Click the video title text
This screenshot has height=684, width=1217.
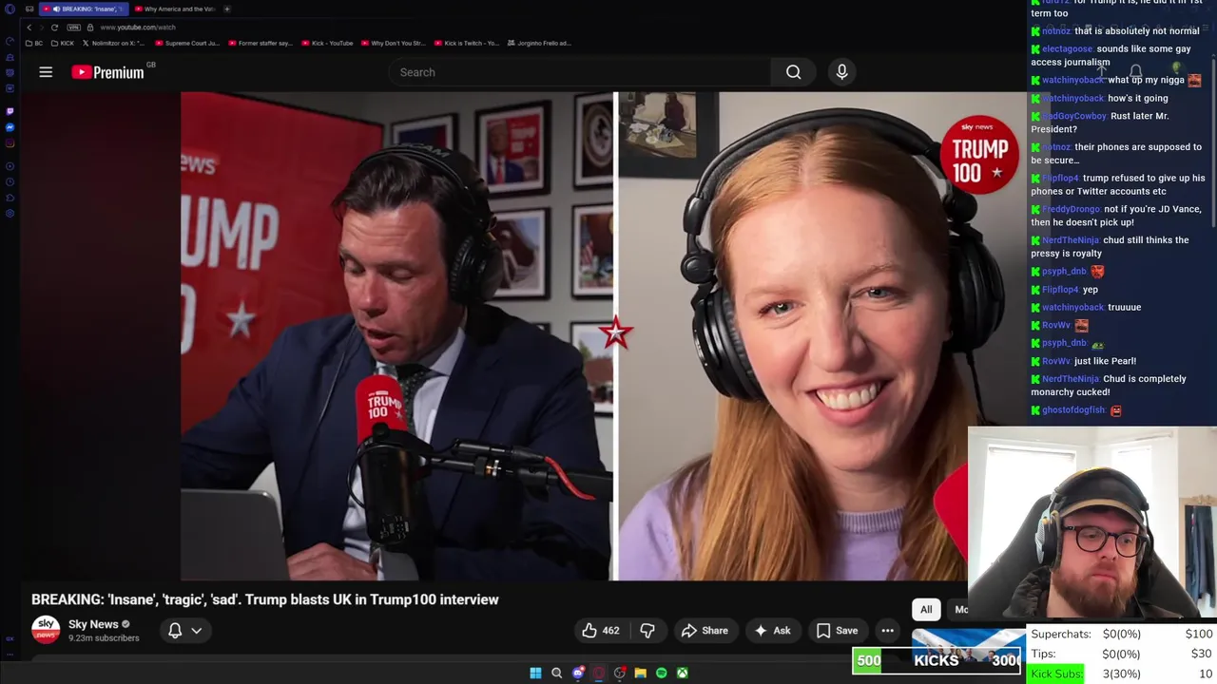coord(264,599)
